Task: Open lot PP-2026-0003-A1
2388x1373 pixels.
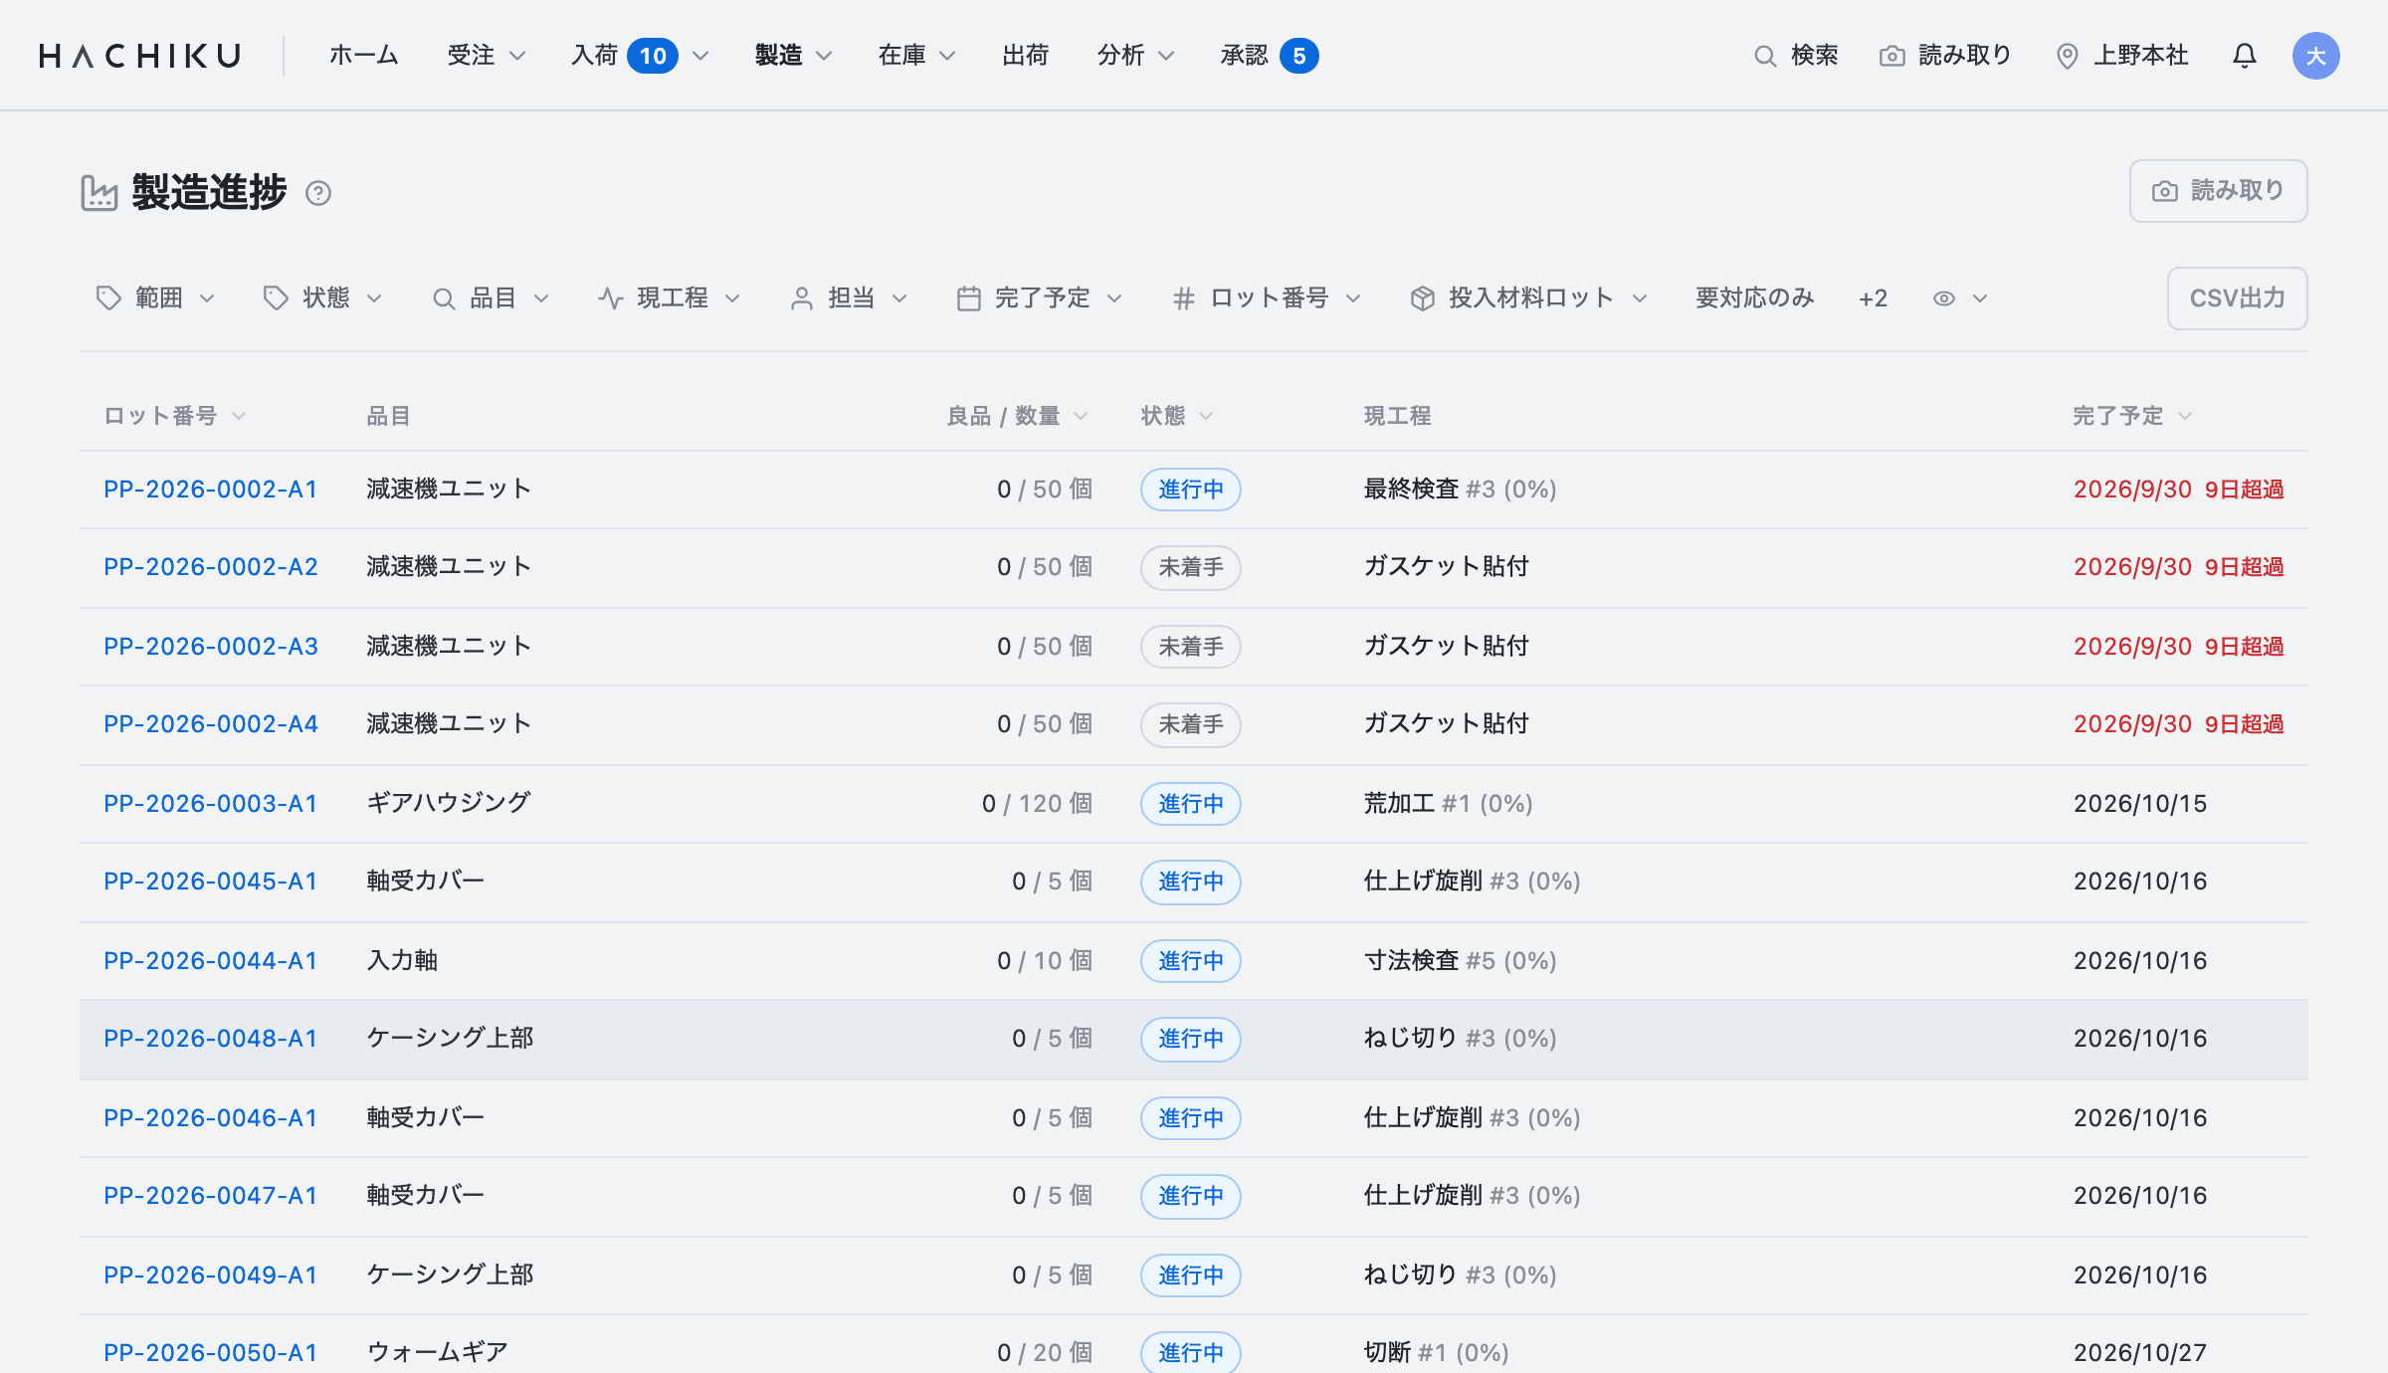Action: click(x=211, y=804)
